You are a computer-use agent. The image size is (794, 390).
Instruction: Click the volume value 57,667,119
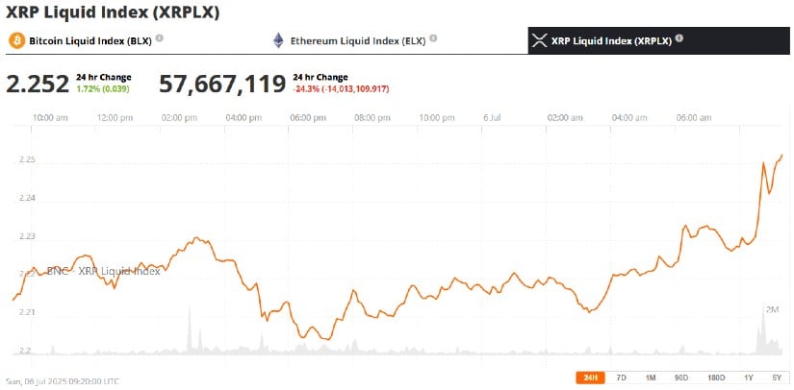click(223, 84)
